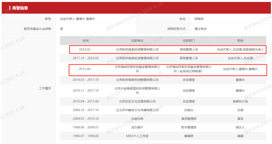Click the 任职单位 column header
272x144 pixels.
[x=137, y=41]
